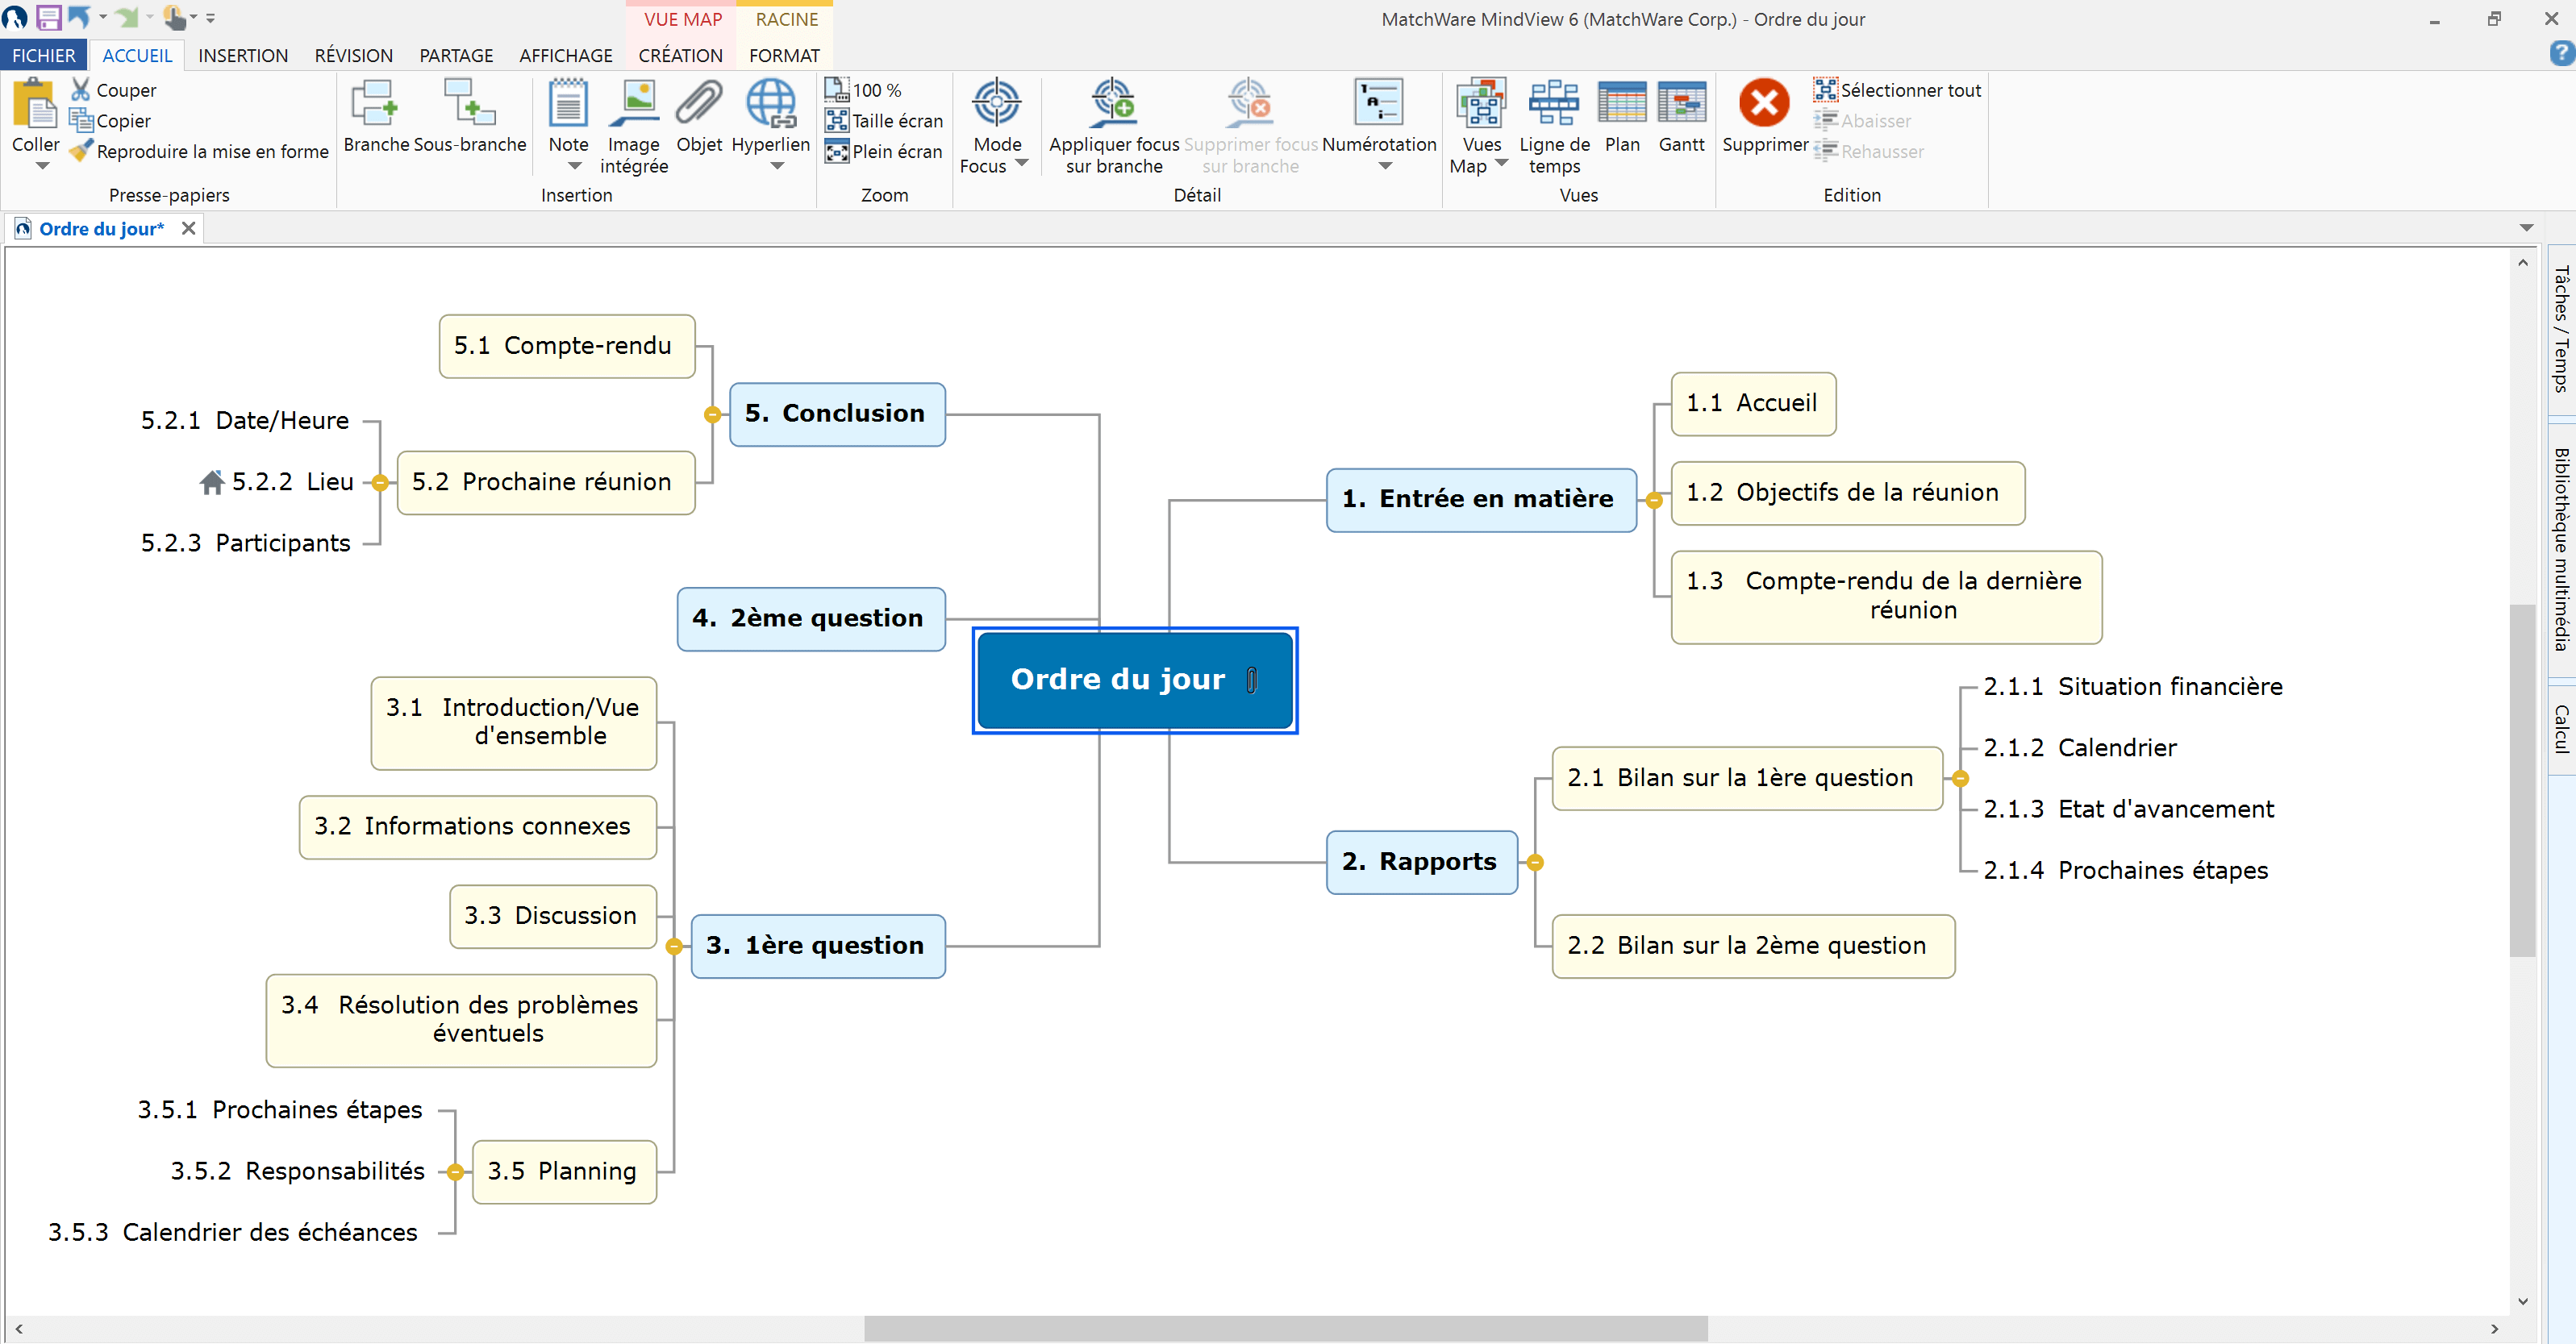Select the Ordre du jour root node
Screen dimensions: 2576x1344
pos(1135,680)
